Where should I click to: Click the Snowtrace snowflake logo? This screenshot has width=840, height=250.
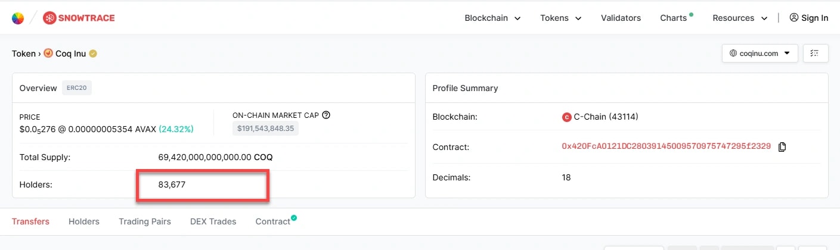coord(49,18)
